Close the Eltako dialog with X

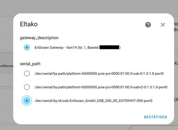click(x=163, y=25)
